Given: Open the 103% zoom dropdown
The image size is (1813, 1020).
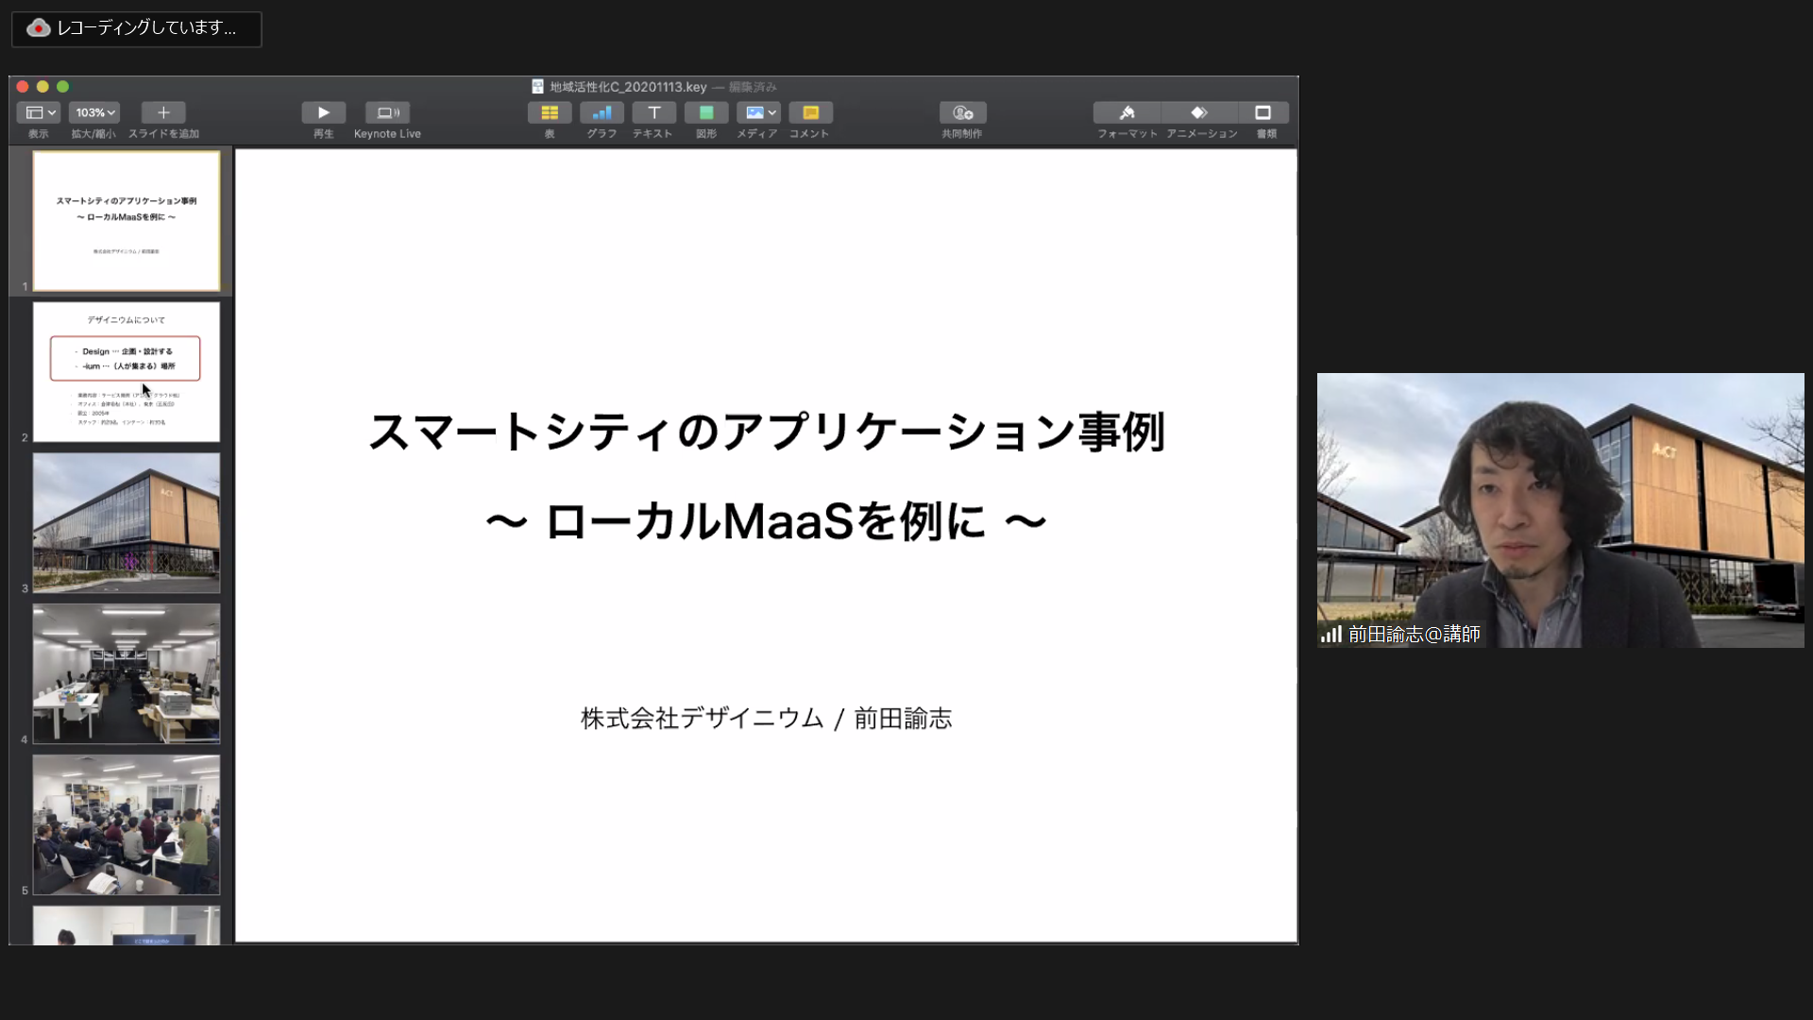Looking at the screenshot, I should pos(94,112).
